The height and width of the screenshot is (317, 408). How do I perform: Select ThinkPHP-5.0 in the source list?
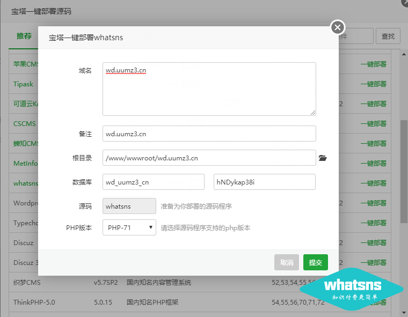34,302
